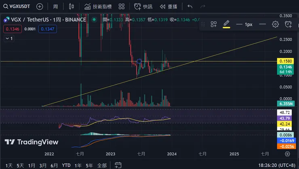
Task: Add symbol to compare with plus icon
Action: pos(40,7)
